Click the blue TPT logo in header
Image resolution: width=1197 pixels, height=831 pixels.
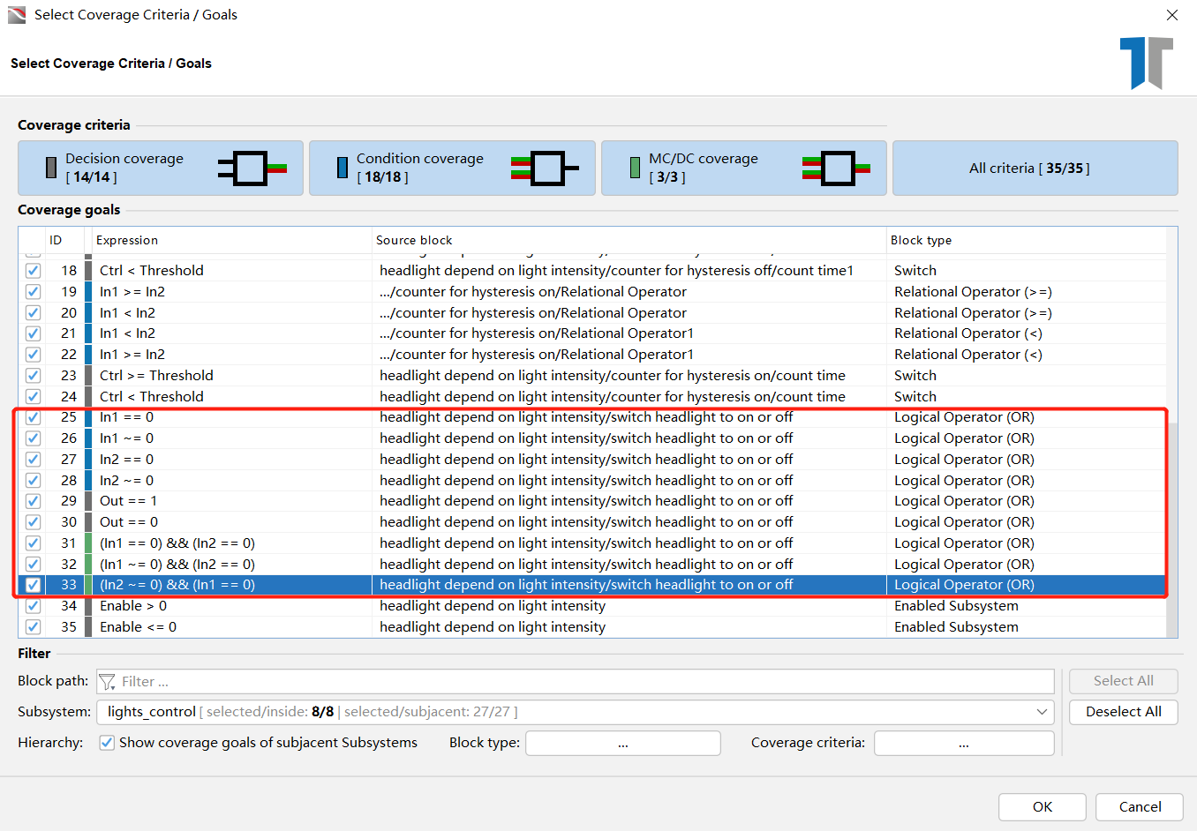tap(1146, 63)
